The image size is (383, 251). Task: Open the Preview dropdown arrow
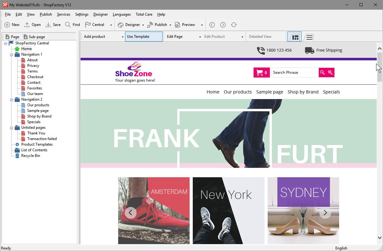tap(202, 25)
